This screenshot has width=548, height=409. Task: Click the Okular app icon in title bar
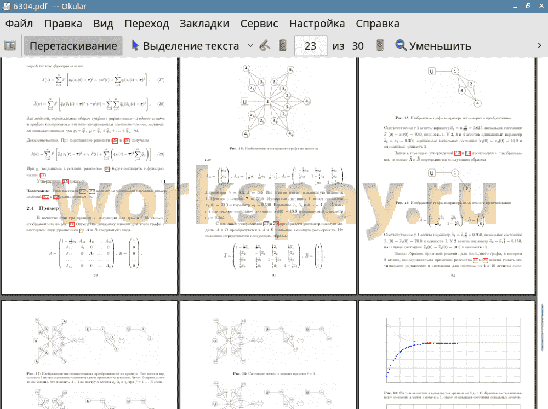(x=6, y=6)
